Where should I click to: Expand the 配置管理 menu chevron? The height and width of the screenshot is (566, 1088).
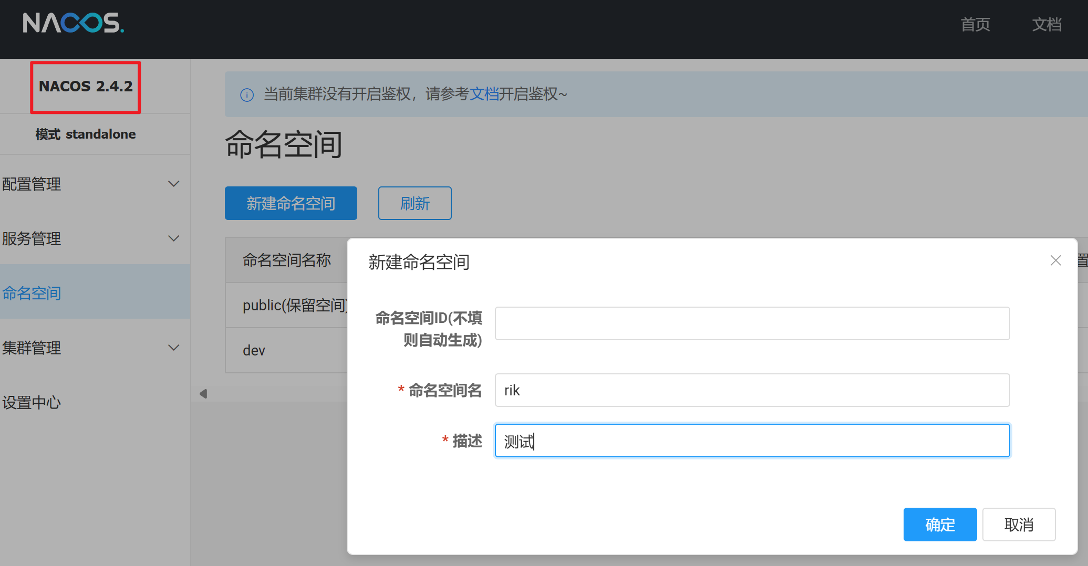click(174, 184)
